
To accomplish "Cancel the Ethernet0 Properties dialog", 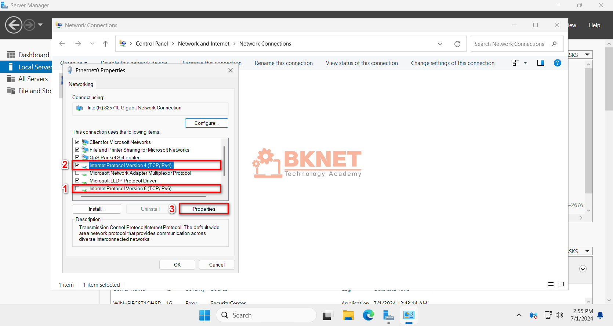I will (217, 265).
